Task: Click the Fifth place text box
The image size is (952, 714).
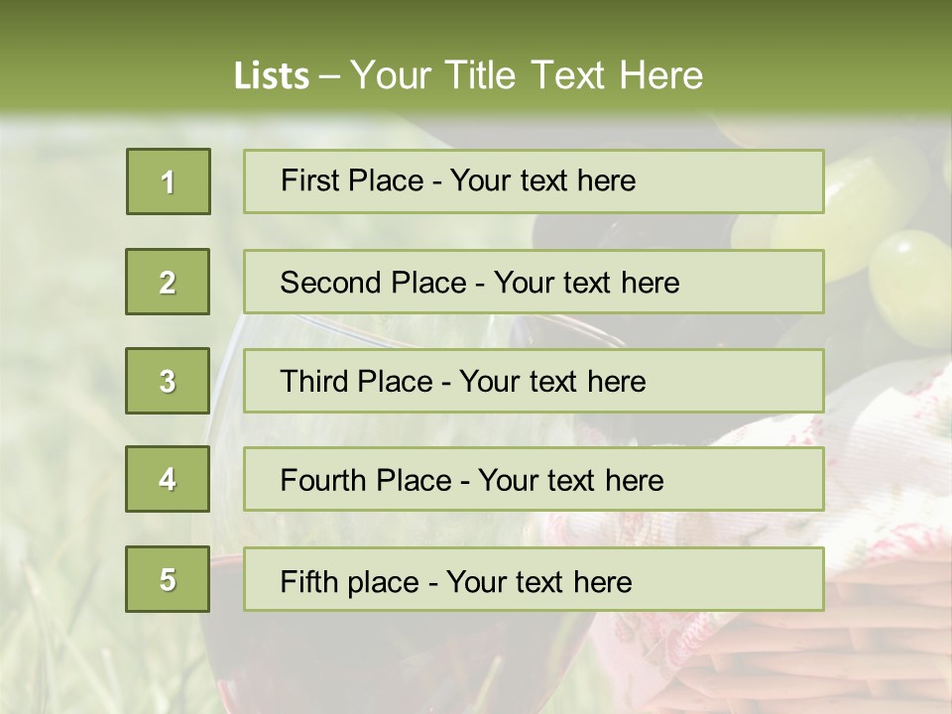Action: coord(534,580)
